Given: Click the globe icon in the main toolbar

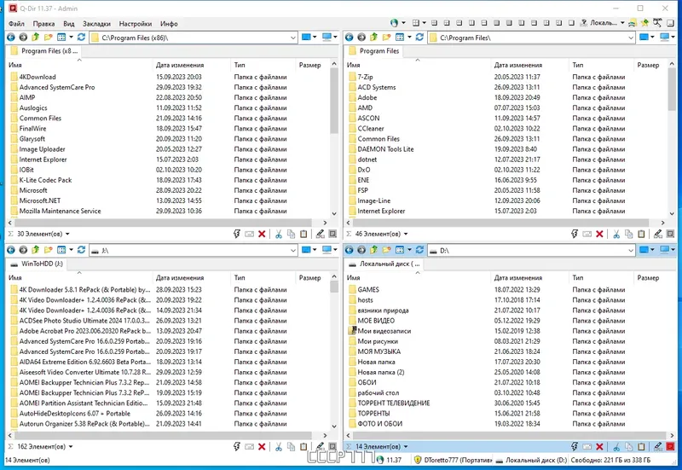Looking at the screenshot, I should pos(394,23).
